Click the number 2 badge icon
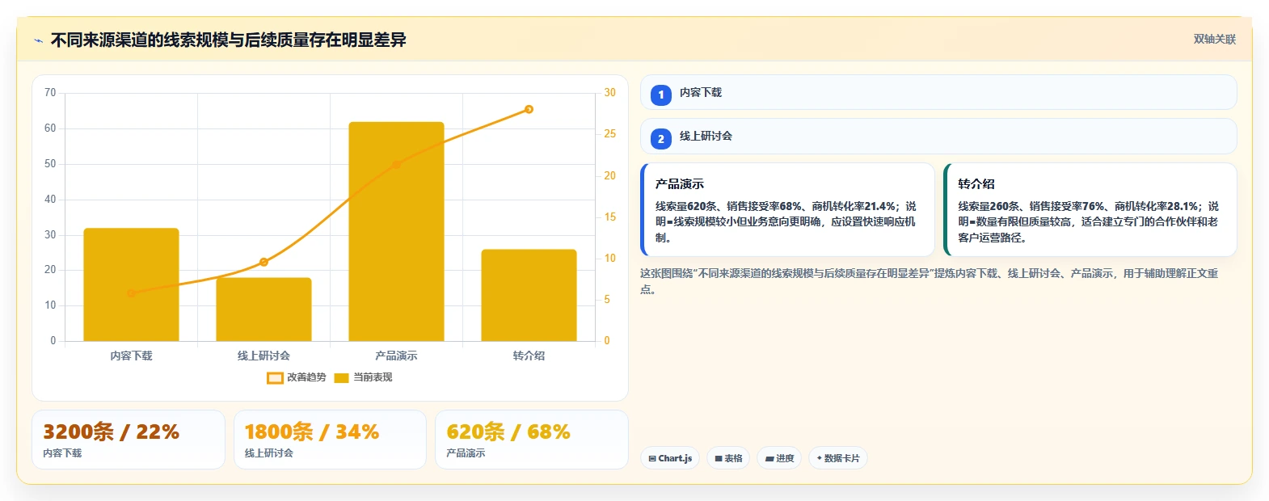 [x=661, y=139]
